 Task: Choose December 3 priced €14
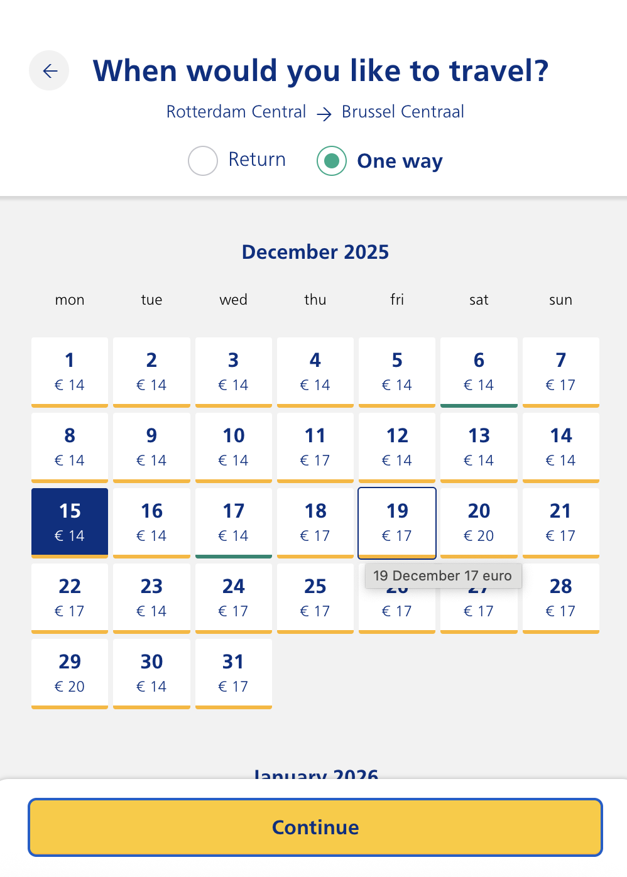pos(234,371)
